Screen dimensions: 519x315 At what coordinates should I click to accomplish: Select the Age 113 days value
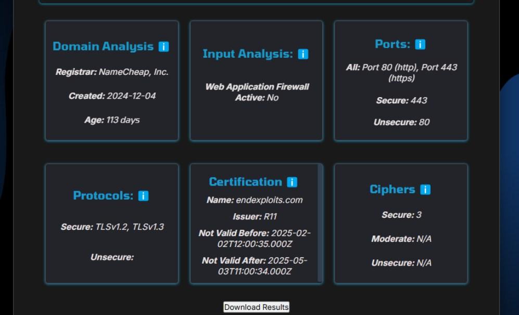(x=112, y=120)
